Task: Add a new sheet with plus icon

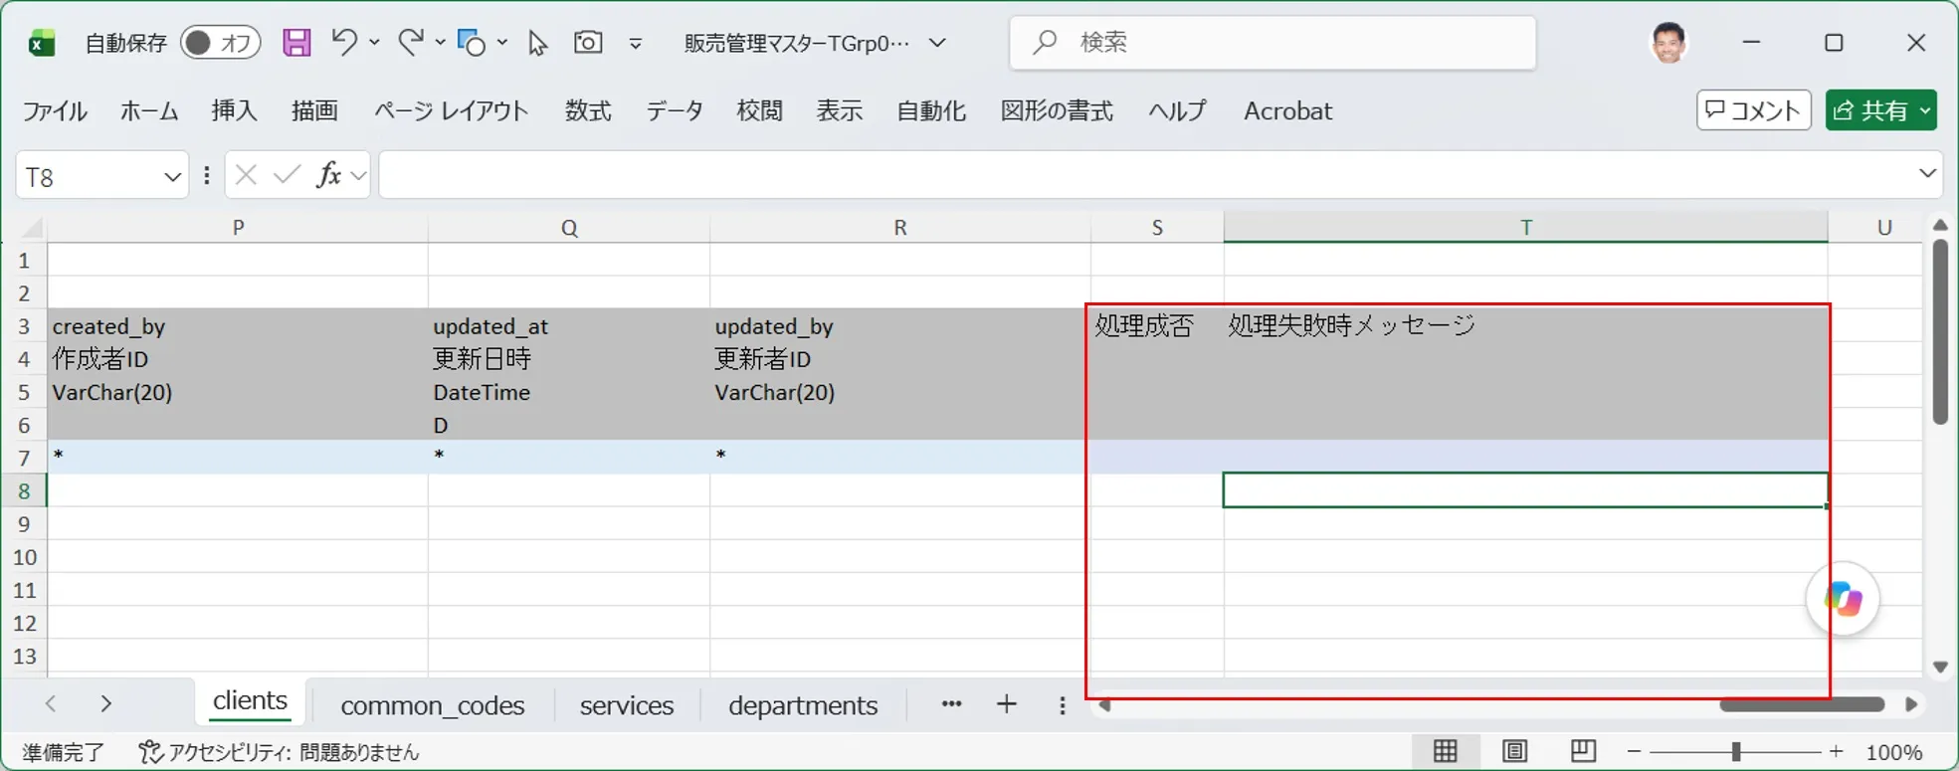Action: [1007, 704]
